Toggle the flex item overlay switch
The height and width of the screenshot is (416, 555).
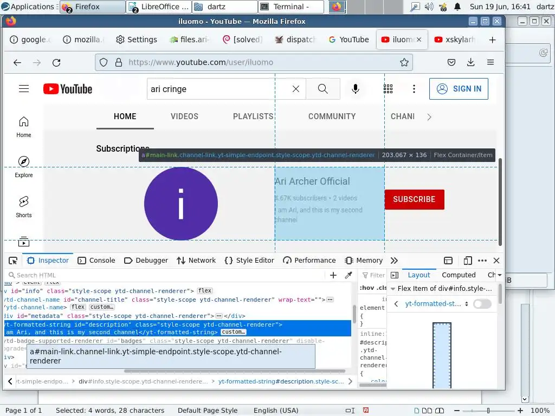click(x=482, y=304)
